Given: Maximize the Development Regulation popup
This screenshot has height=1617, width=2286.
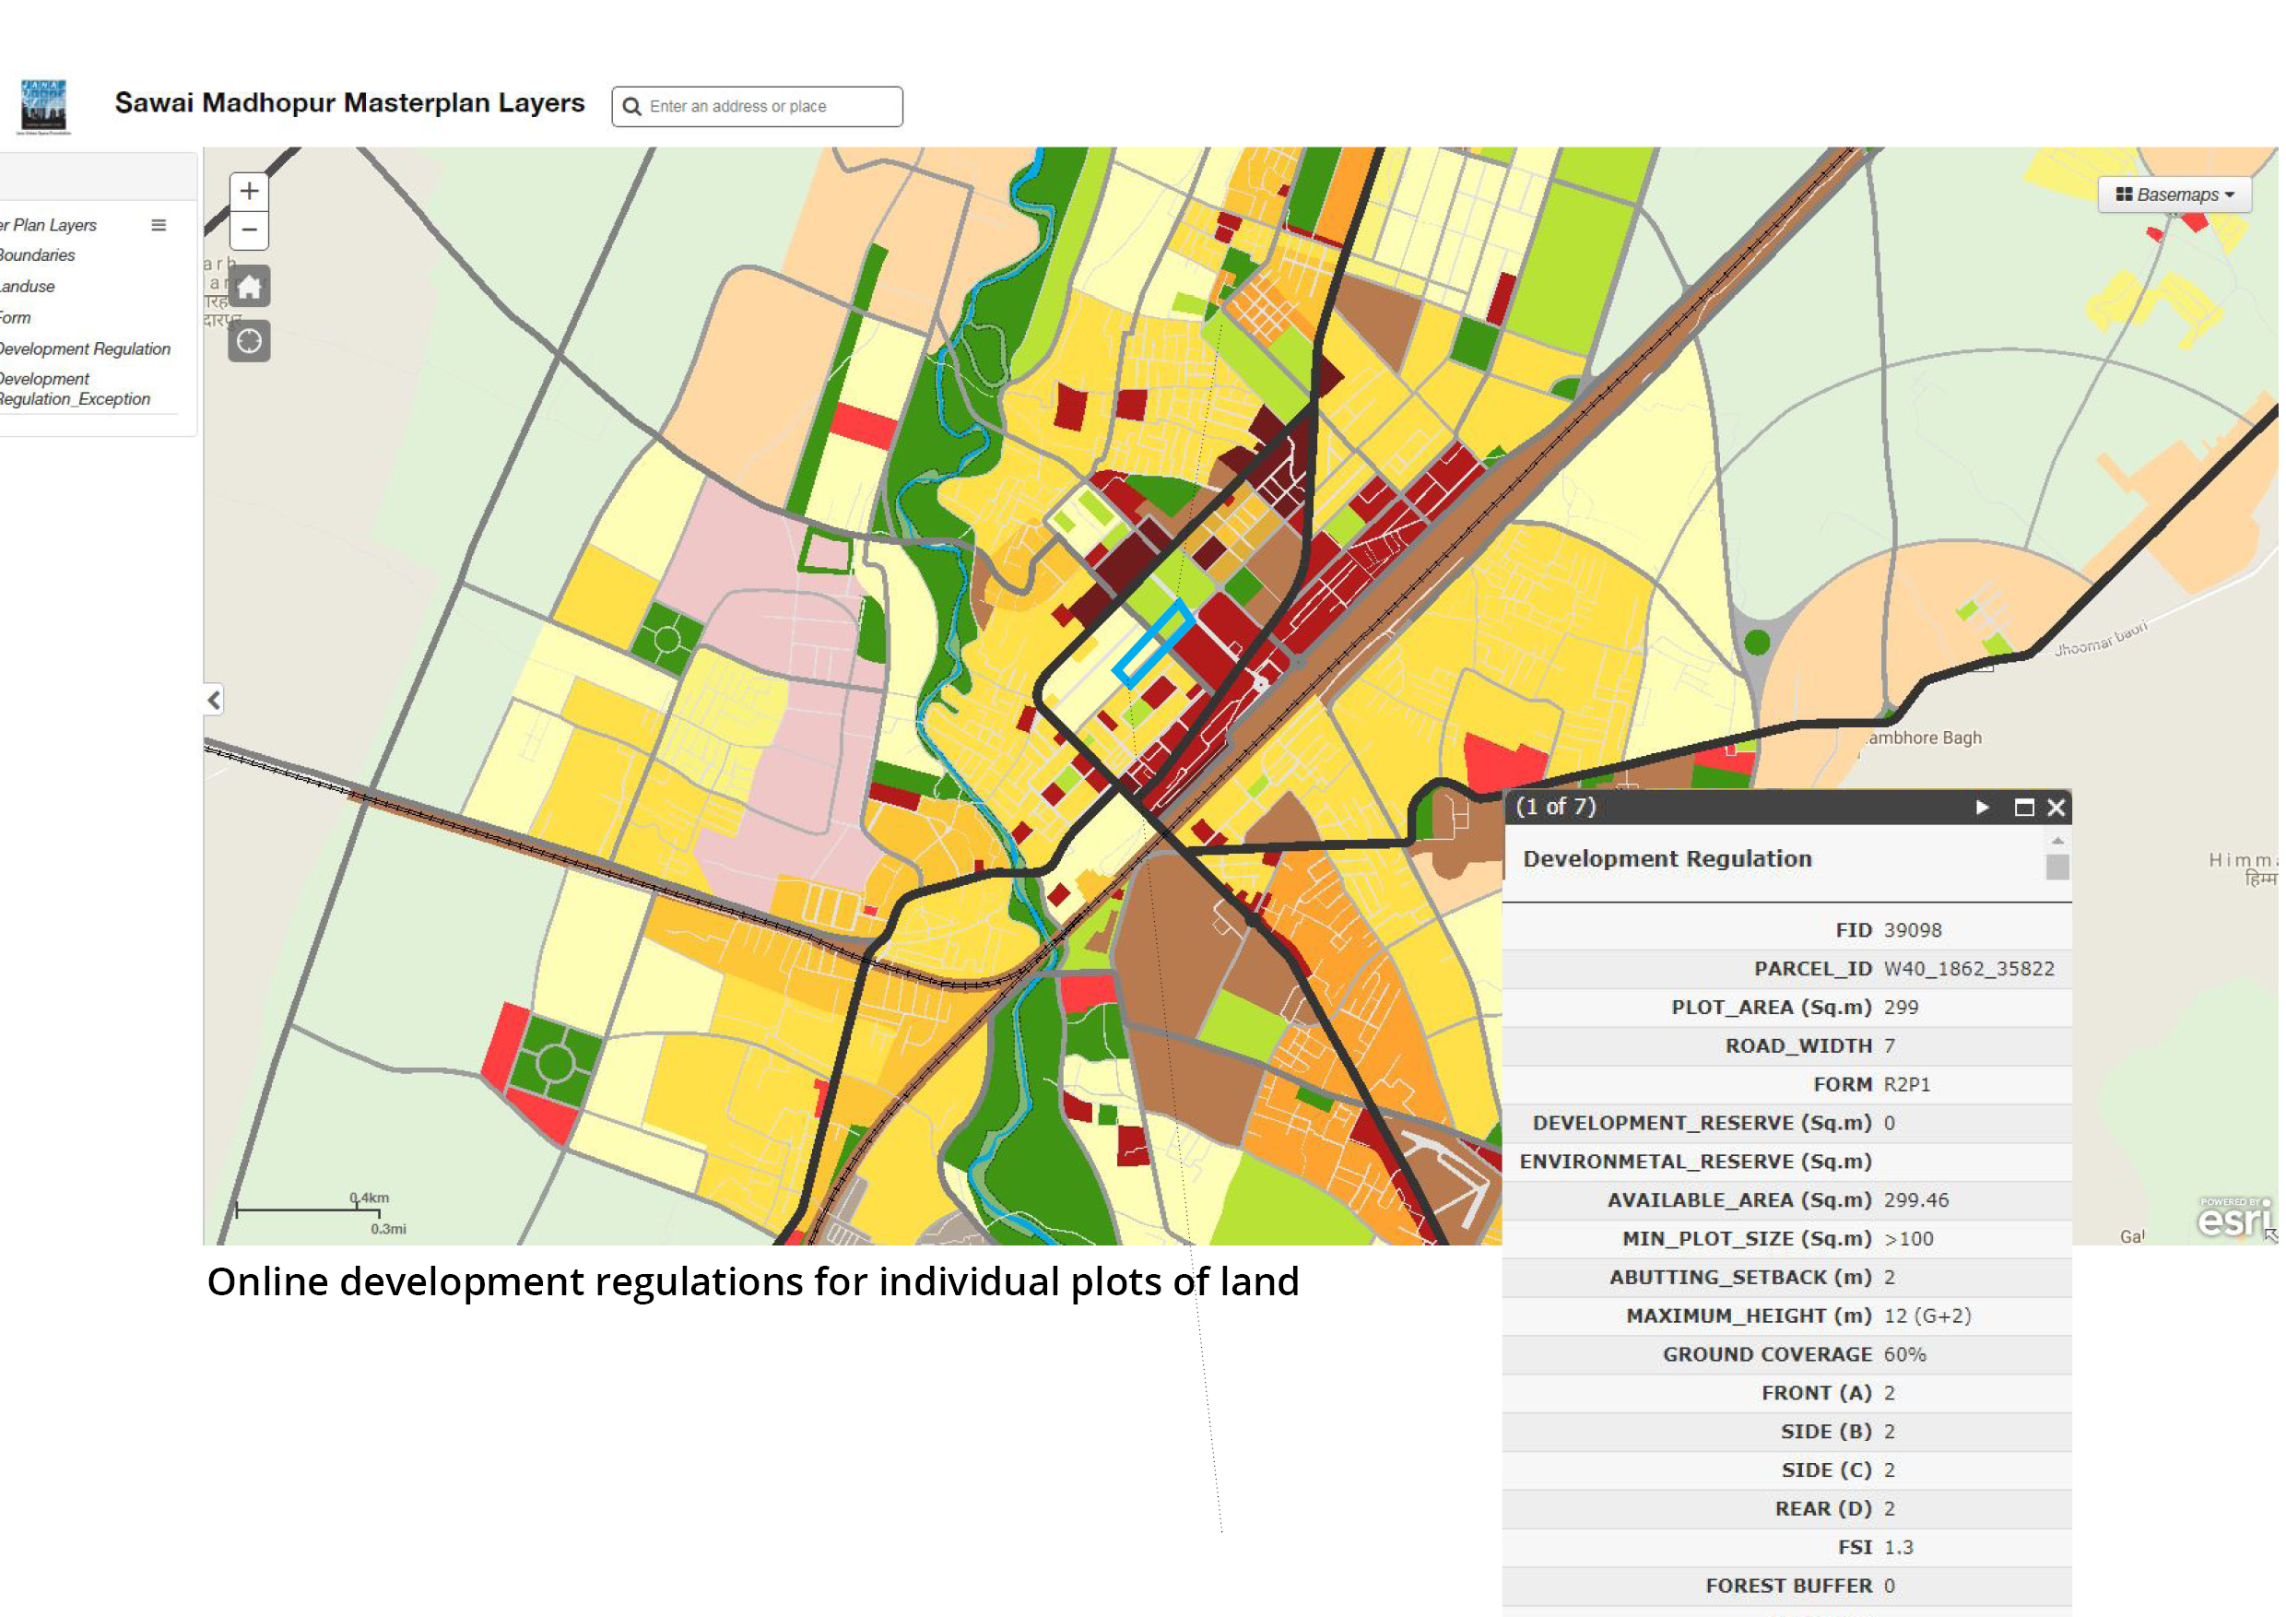Looking at the screenshot, I should point(2023,808).
